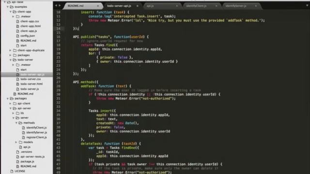Click the .versions file icon

17,152
